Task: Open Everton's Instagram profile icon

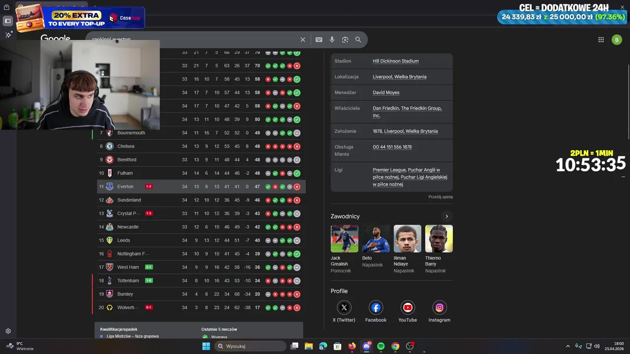Action: pyautogui.click(x=440, y=308)
